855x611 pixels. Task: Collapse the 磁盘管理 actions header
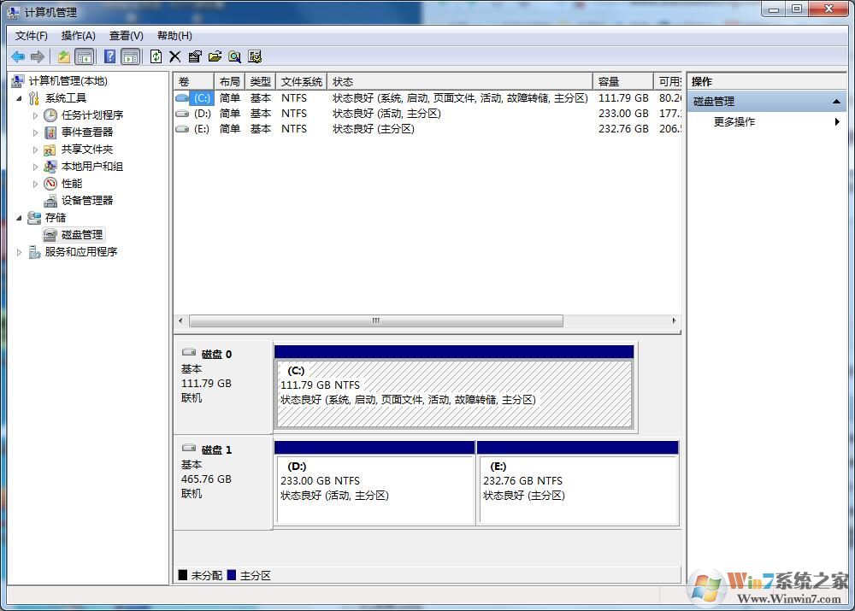(839, 101)
